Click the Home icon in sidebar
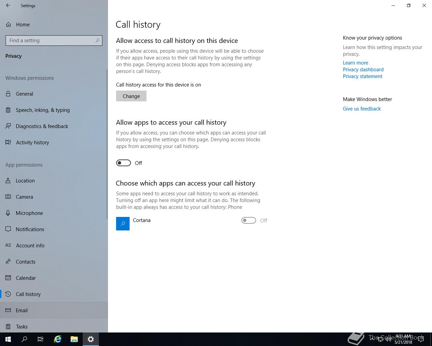Screen dimensions: 432x346 [8, 24]
